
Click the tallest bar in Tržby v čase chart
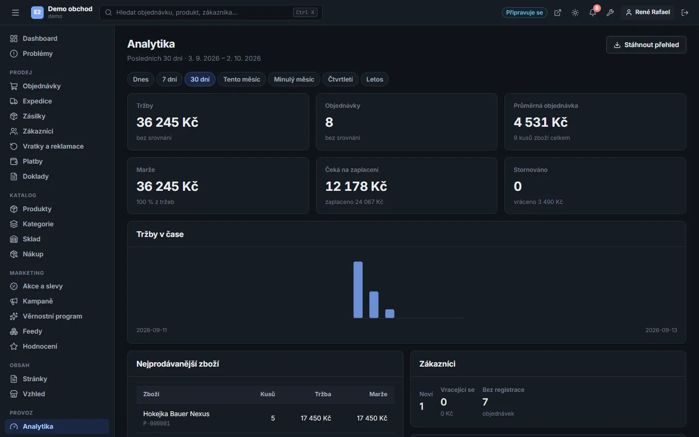358,290
